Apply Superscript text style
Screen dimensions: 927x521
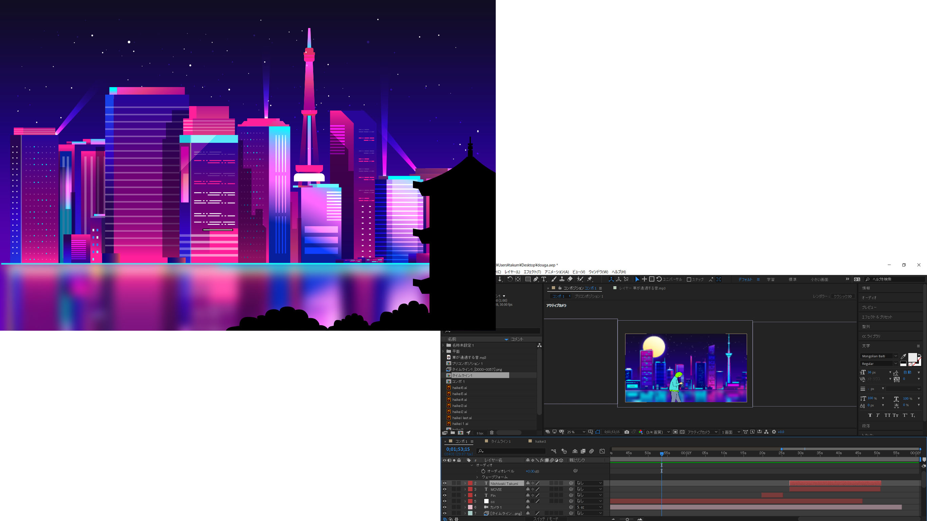(905, 415)
